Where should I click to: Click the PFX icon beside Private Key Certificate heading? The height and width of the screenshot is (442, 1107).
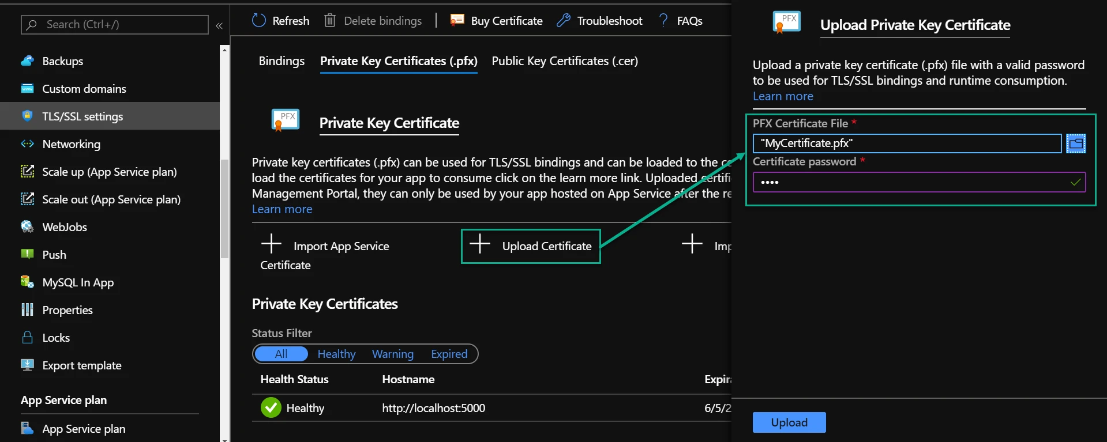[286, 120]
